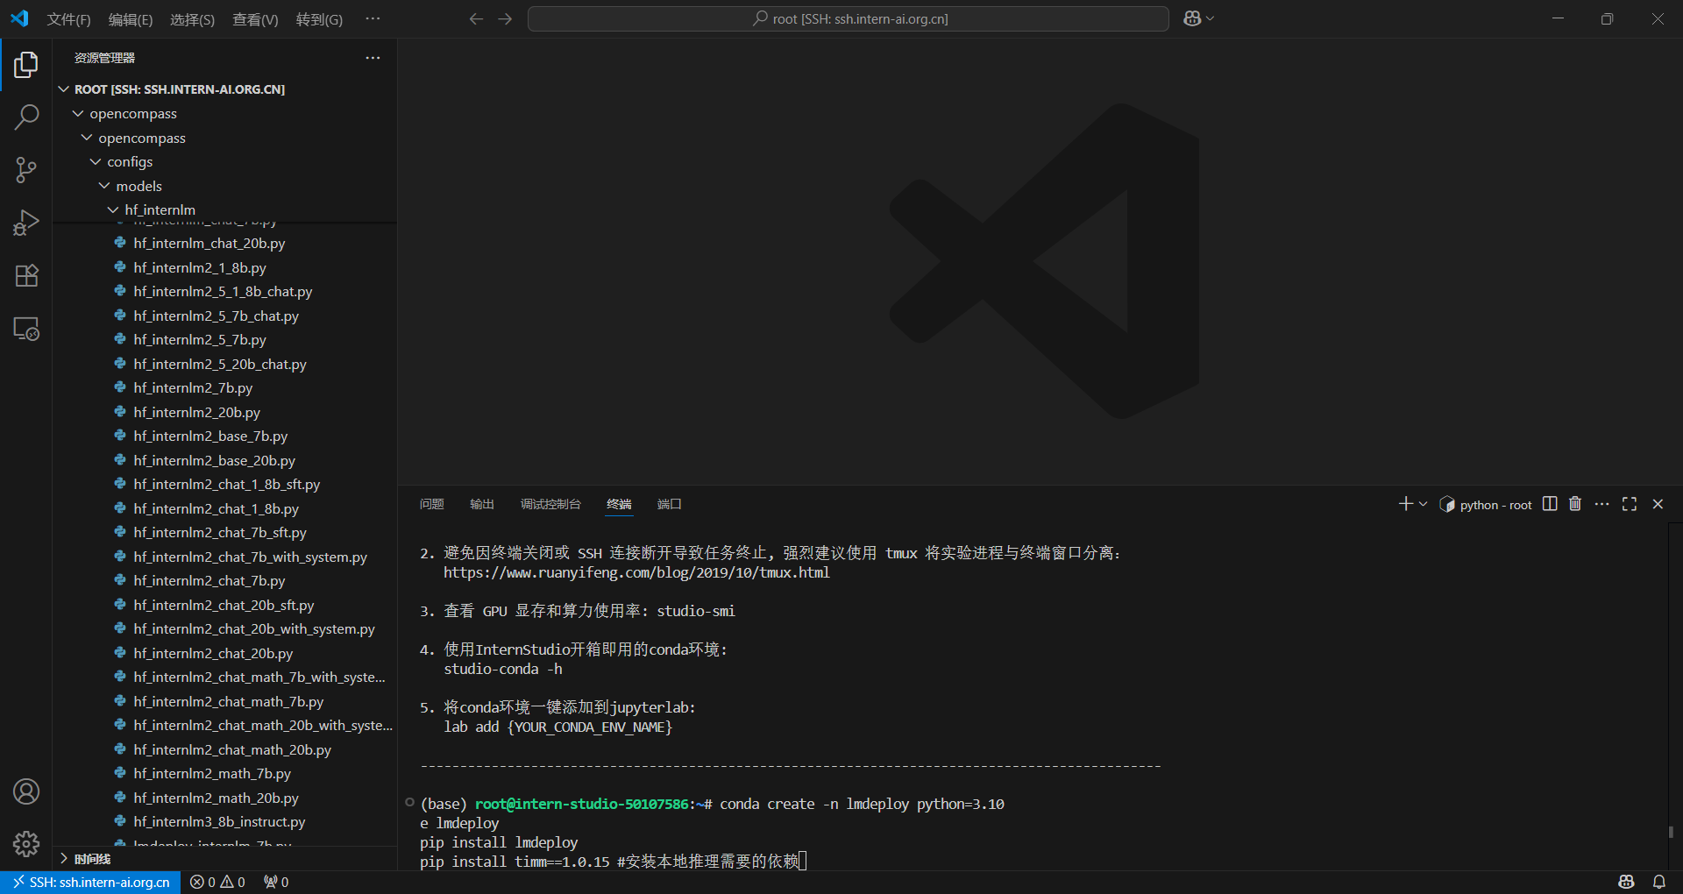1683x894 pixels.
Task: Open the 查看(V) menu
Action: click(255, 19)
